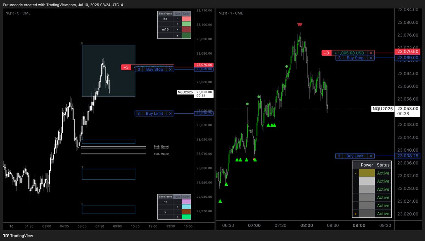This screenshot has width=425, height=241.
Task: Cancel the Buy Limit order on 5-minute chart
Action: point(170,113)
